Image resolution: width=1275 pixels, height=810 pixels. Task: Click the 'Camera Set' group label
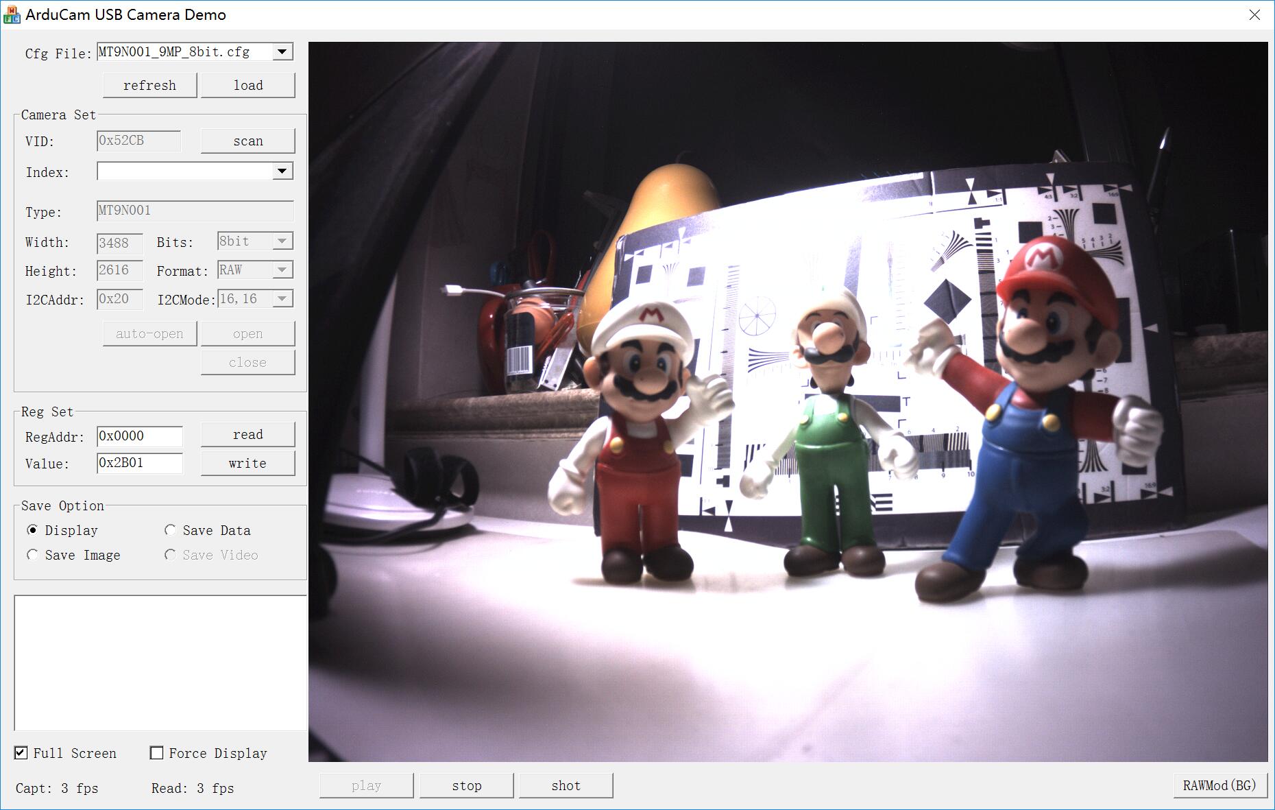coord(58,115)
